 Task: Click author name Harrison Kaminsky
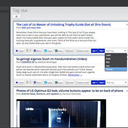point(71,94)
